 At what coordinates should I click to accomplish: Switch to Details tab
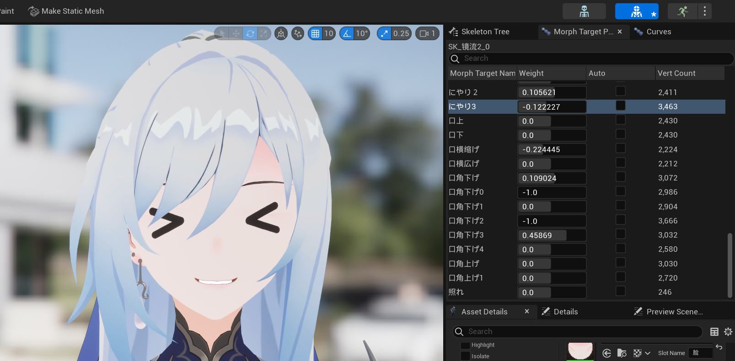560,312
